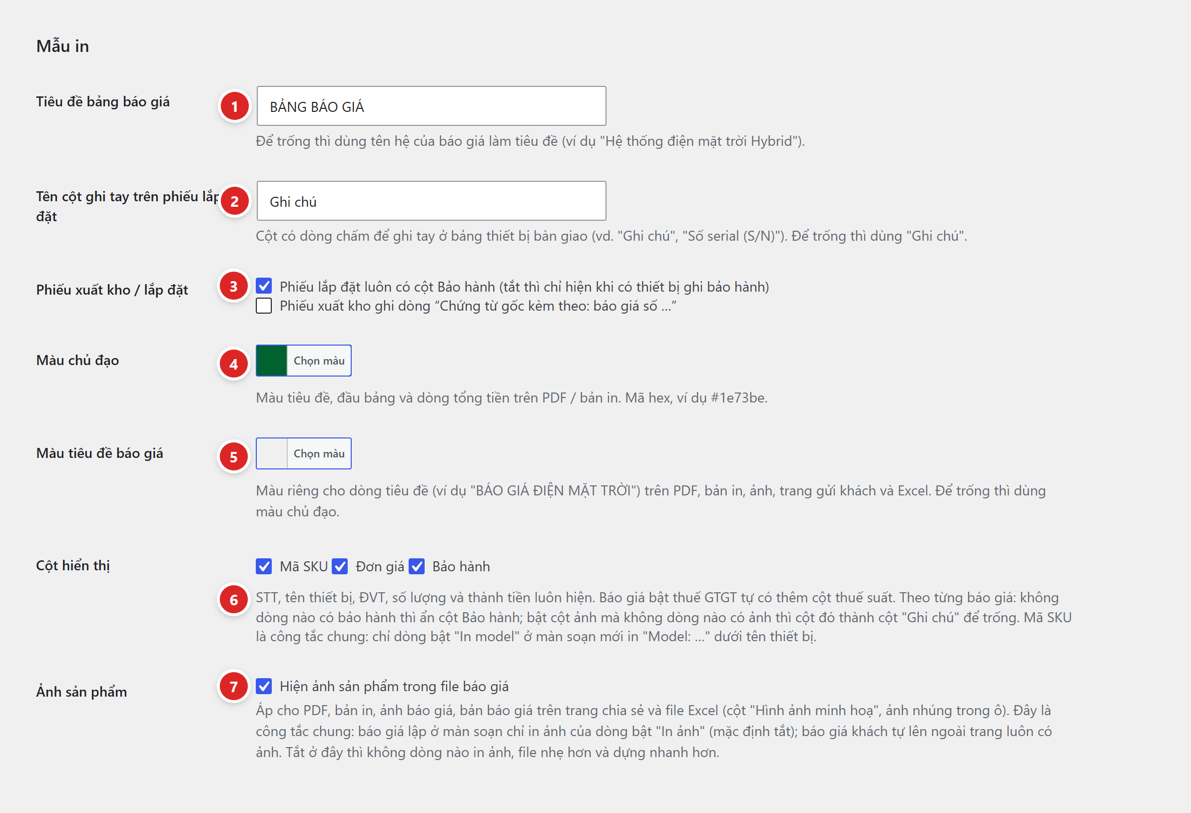The height and width of the screenshot is (813, 1191).
Task: Focus the 'Ghi chú' column name input field
Action: [x=432, y=201]
